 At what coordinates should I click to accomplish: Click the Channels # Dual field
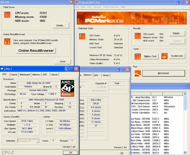coord(117,83)
